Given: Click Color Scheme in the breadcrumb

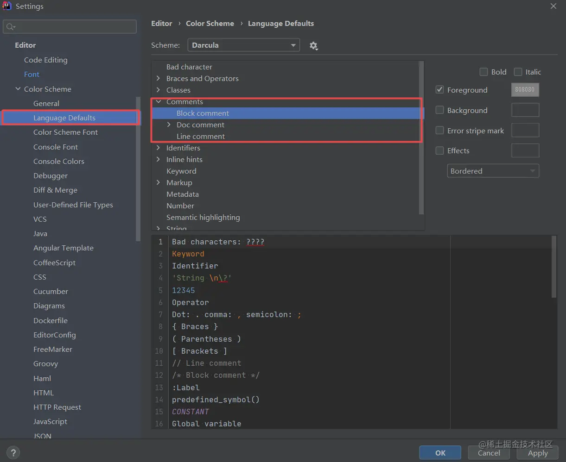Looking at the screenshot, I should pos(210,23).
